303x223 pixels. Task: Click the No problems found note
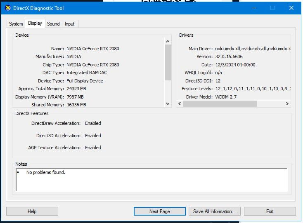(46, 172)
